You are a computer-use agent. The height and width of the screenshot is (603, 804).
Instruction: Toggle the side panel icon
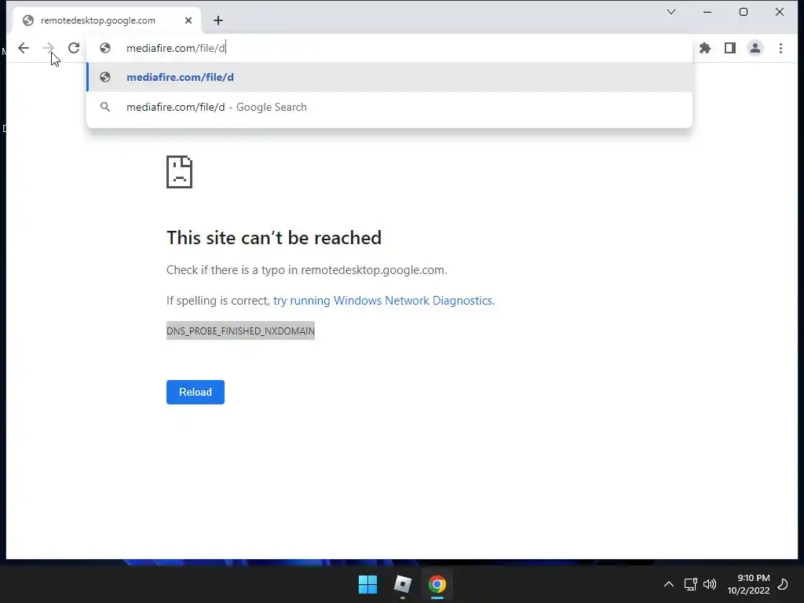point(730,48)
